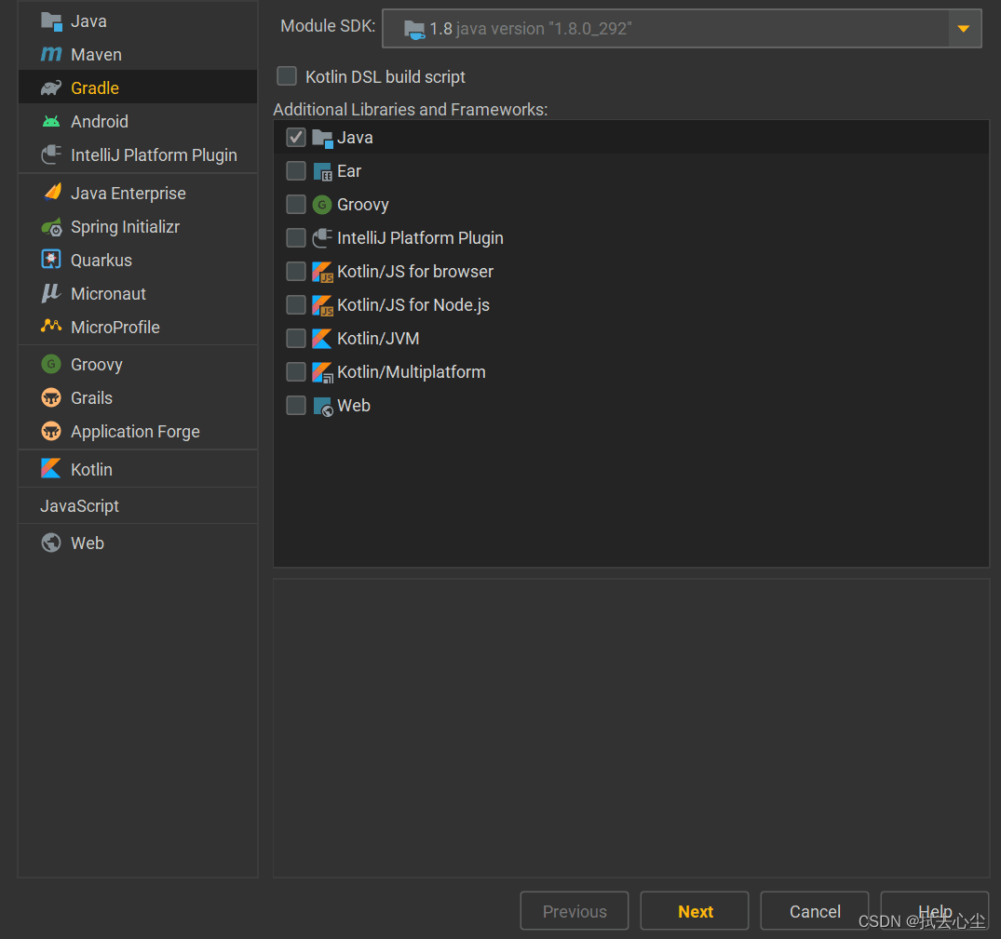Click the 'Application Forge' sidebar label
This screenshot has width=1001, height=939.
[135, 432]
